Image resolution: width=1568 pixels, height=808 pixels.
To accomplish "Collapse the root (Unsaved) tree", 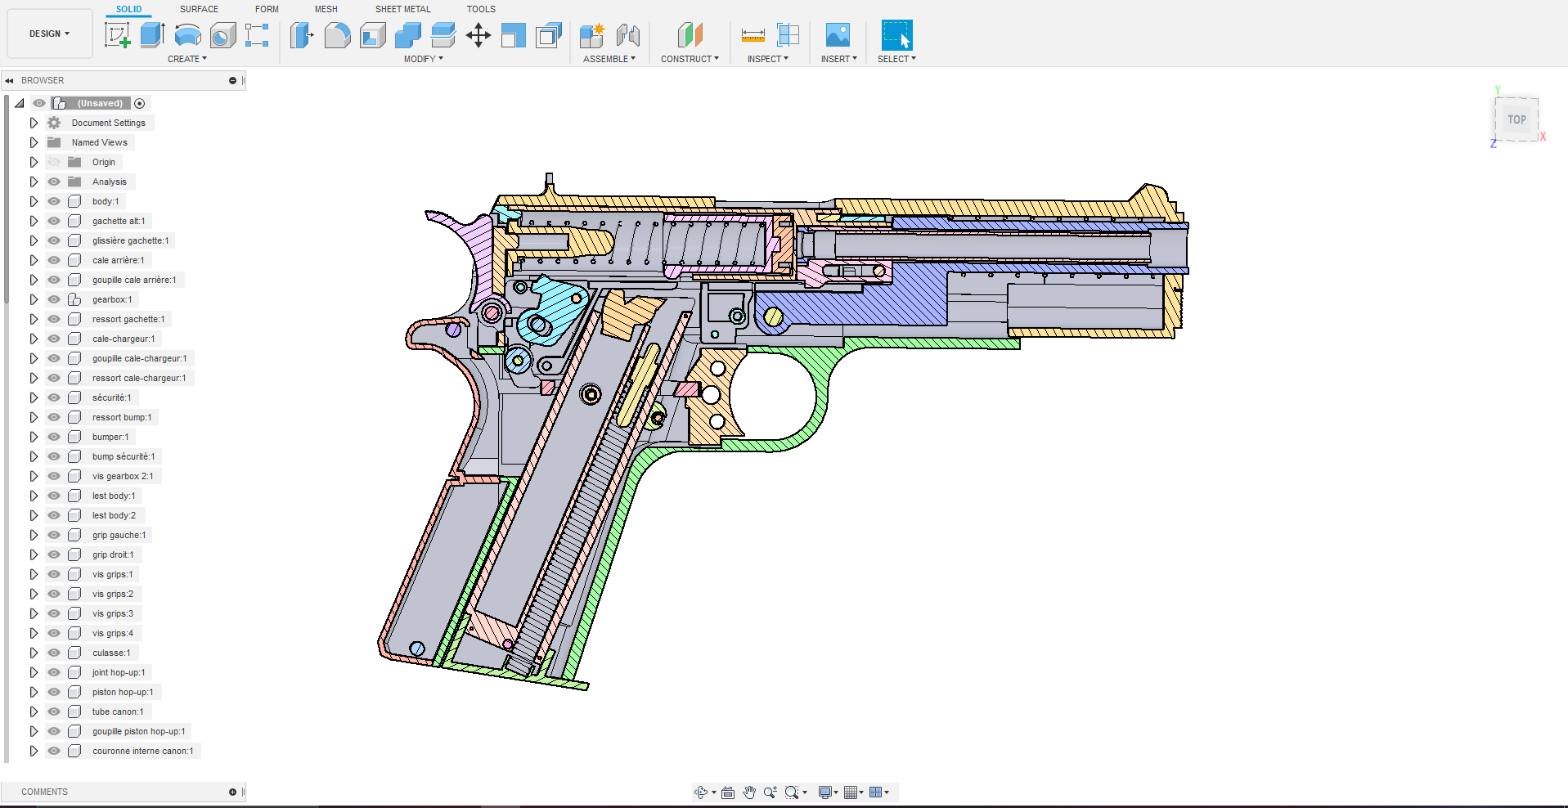I will coord(20,103).
